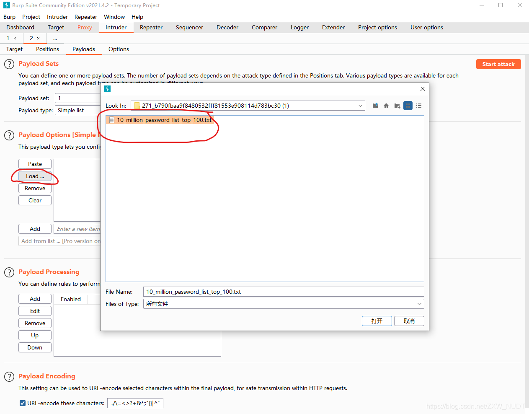Open the Repeater menu
Image resolution: width=529 pixels, height=414 pixels.
point(85,17)
